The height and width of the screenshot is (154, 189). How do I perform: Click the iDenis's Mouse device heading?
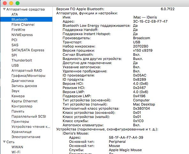coord(76,133)
